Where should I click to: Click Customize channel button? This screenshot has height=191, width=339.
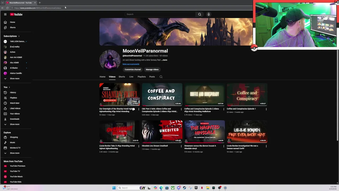coord(133,70)
